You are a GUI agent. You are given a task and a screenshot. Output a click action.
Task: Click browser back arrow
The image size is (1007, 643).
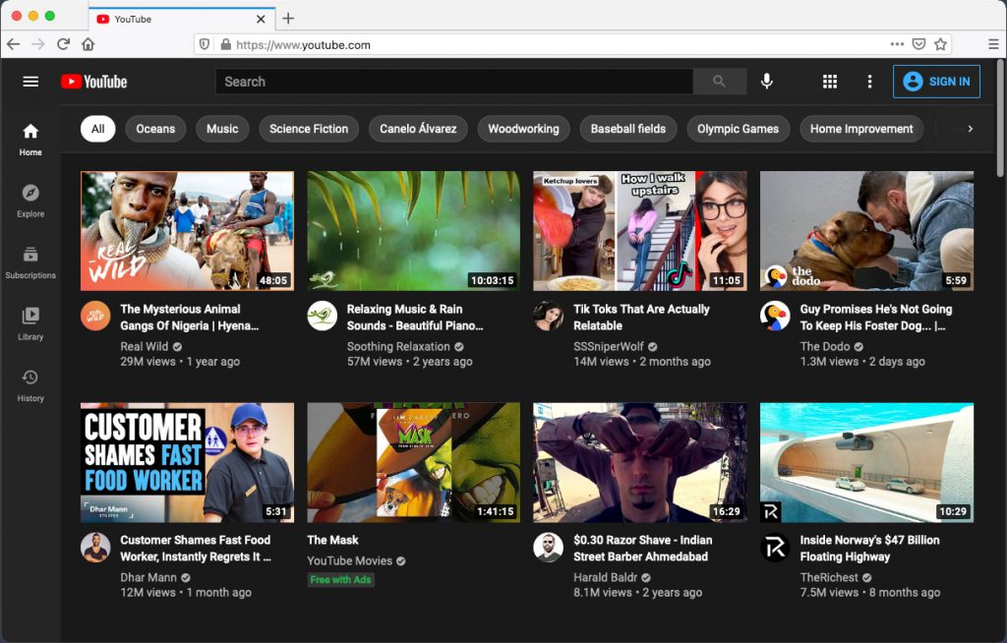[14, 44]
